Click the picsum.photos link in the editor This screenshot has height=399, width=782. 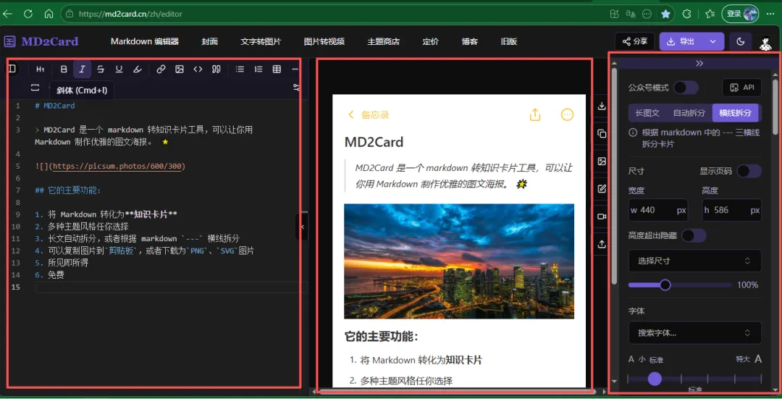(x=119, y=166)
